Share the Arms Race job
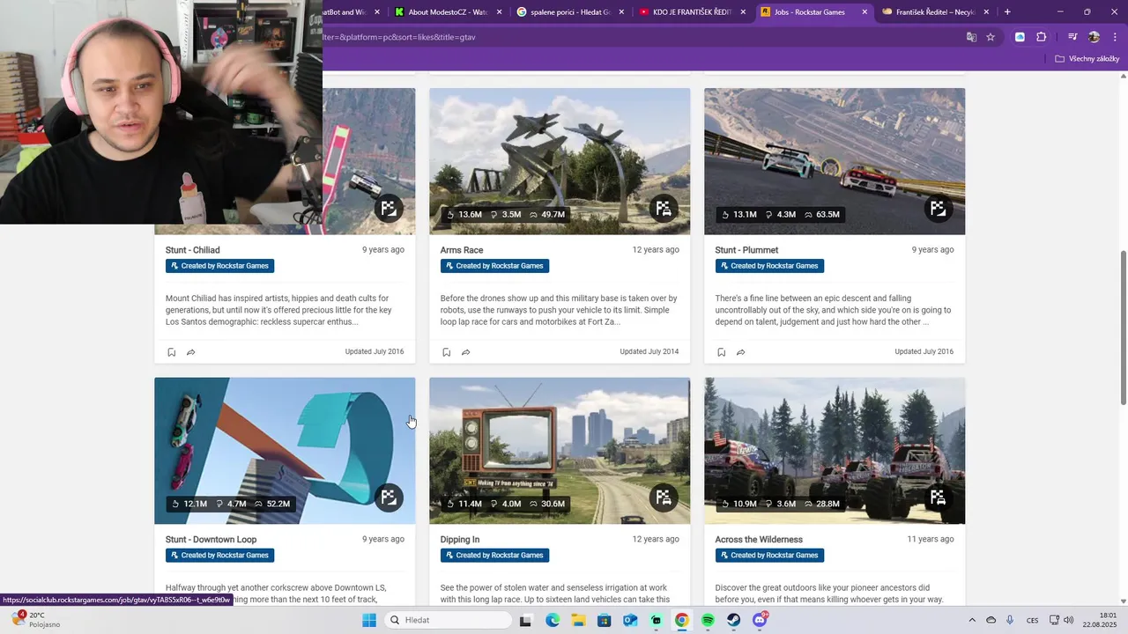Viewport: 1128px width, 634px height. pyautogui.click(x=466, y=352)
